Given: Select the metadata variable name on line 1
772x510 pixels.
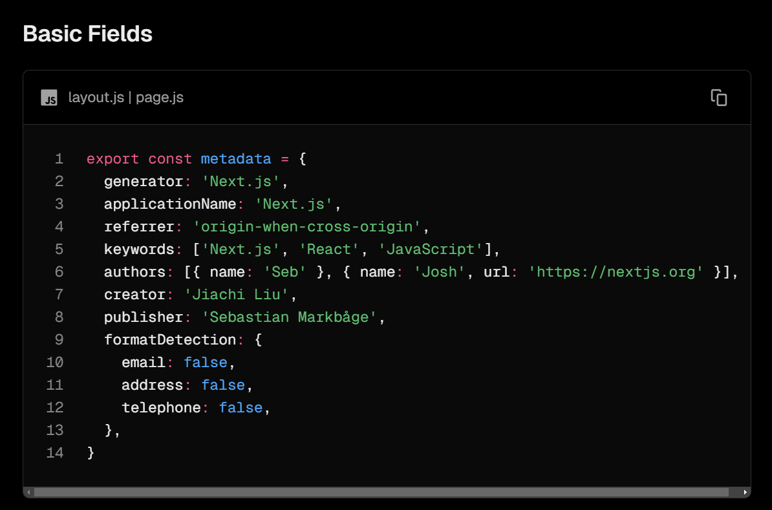Looking at the screenshot, I should pos(235,158).
